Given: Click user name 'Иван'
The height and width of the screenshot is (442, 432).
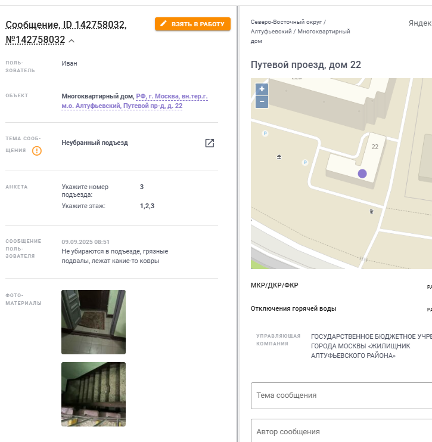Looking at the screenshot, I should click(x=69, y=63).
